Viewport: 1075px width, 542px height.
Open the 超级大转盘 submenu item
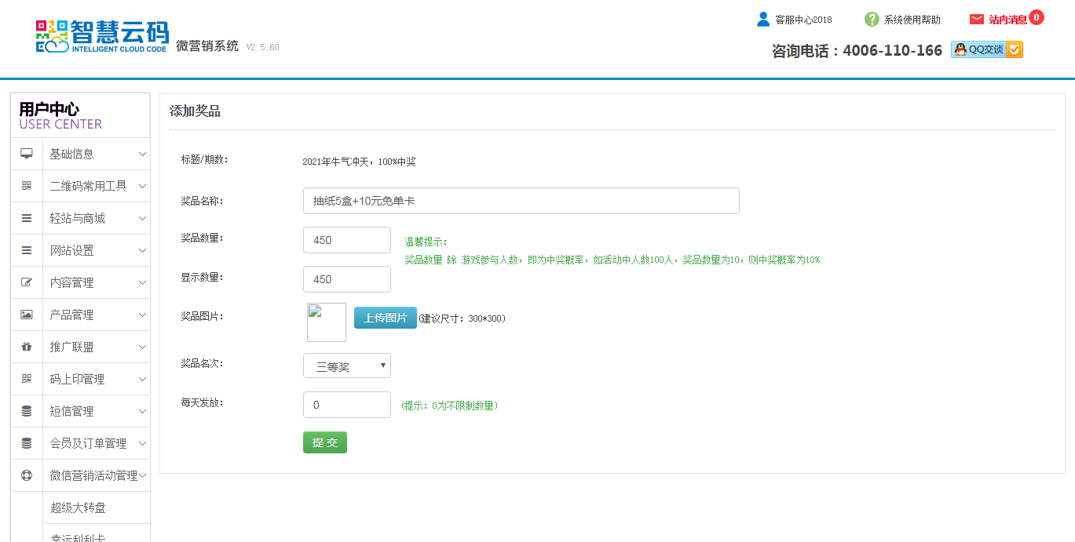tap(79, 507)
